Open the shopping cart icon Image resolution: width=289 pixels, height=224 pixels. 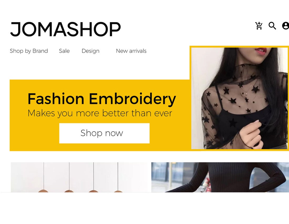click(x=259, y=26)
